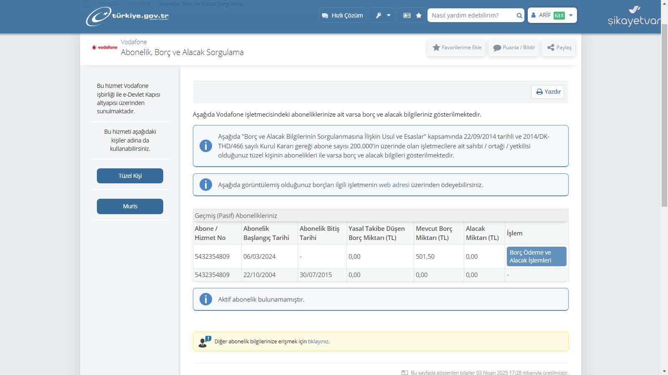668x375 pixels.
Task: Click Borç Ödeme ve Alacak İşlemleri button
Action: [536, 256]
